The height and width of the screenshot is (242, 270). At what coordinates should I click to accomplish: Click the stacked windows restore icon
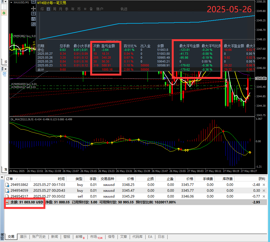33,24
